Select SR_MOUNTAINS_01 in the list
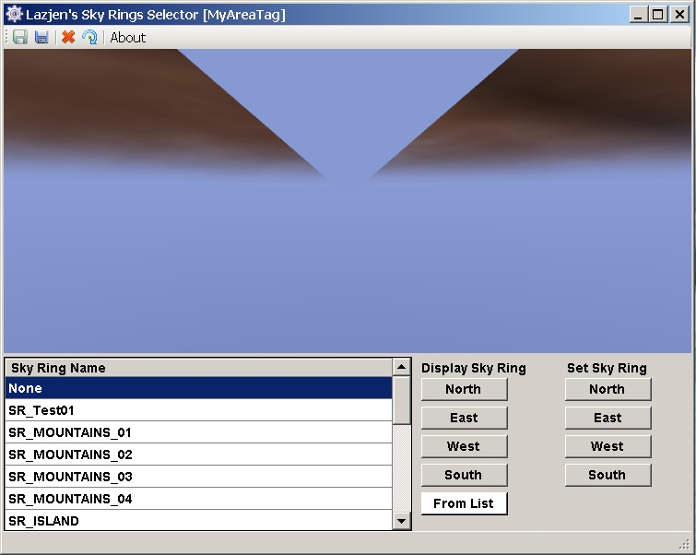The width and height of the screenshot is (696, 555). (x=198, y=432)
